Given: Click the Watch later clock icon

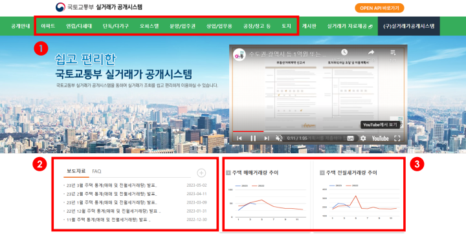Looking at the screenshot, I should [x=344, y=52].
